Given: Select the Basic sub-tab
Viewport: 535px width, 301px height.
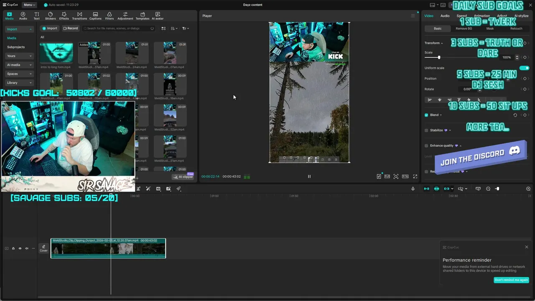Looking at the screenshot, I should (437, 28).
